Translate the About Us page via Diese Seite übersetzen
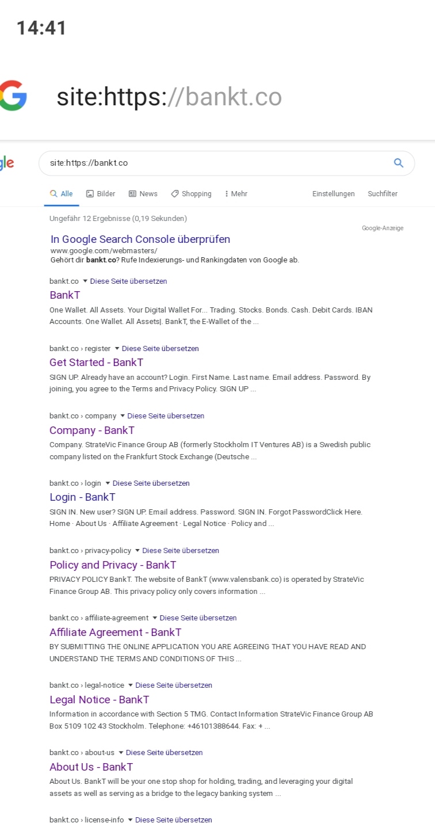The image size is (435, 823). point(164,753)
